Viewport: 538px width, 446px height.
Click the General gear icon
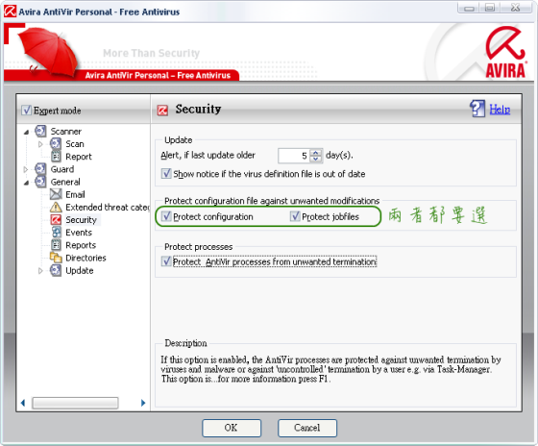pos(40,182)
